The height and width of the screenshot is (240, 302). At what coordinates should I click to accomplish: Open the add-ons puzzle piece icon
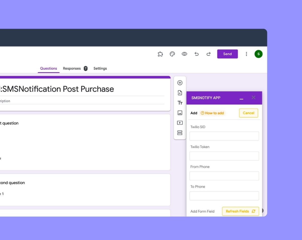pyautogui.click(x=160, y=54)
